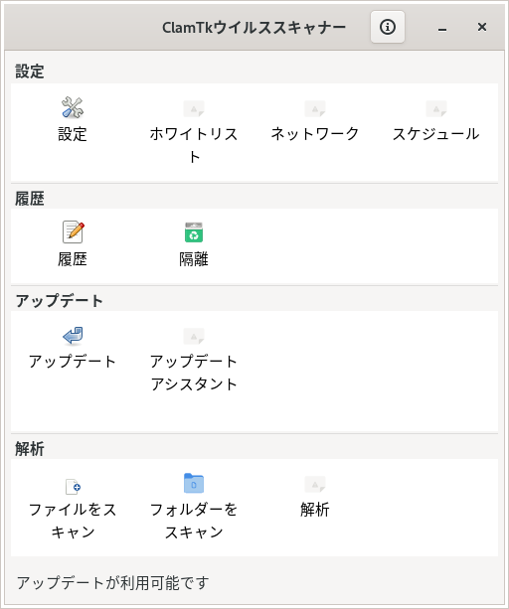Close the ClamTk virus scanner window

[482, 27]
